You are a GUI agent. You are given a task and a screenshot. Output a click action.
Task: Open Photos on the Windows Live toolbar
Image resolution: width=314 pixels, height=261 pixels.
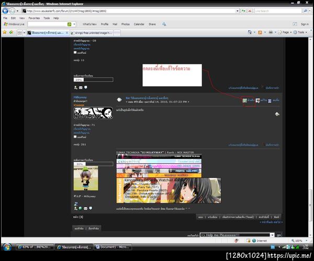tap(126, 24)
